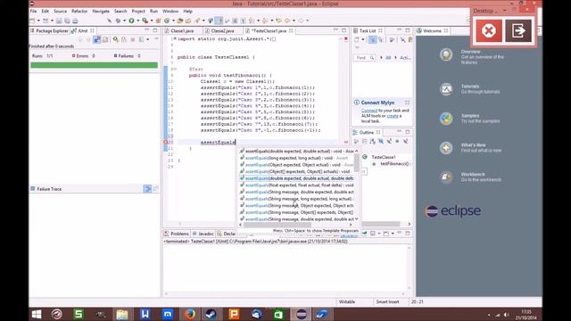Image resolution: width=571 pixels, height=321 pixels.
Task: Click the Connect link in Connect Mylyn
Action: (368, 111)
